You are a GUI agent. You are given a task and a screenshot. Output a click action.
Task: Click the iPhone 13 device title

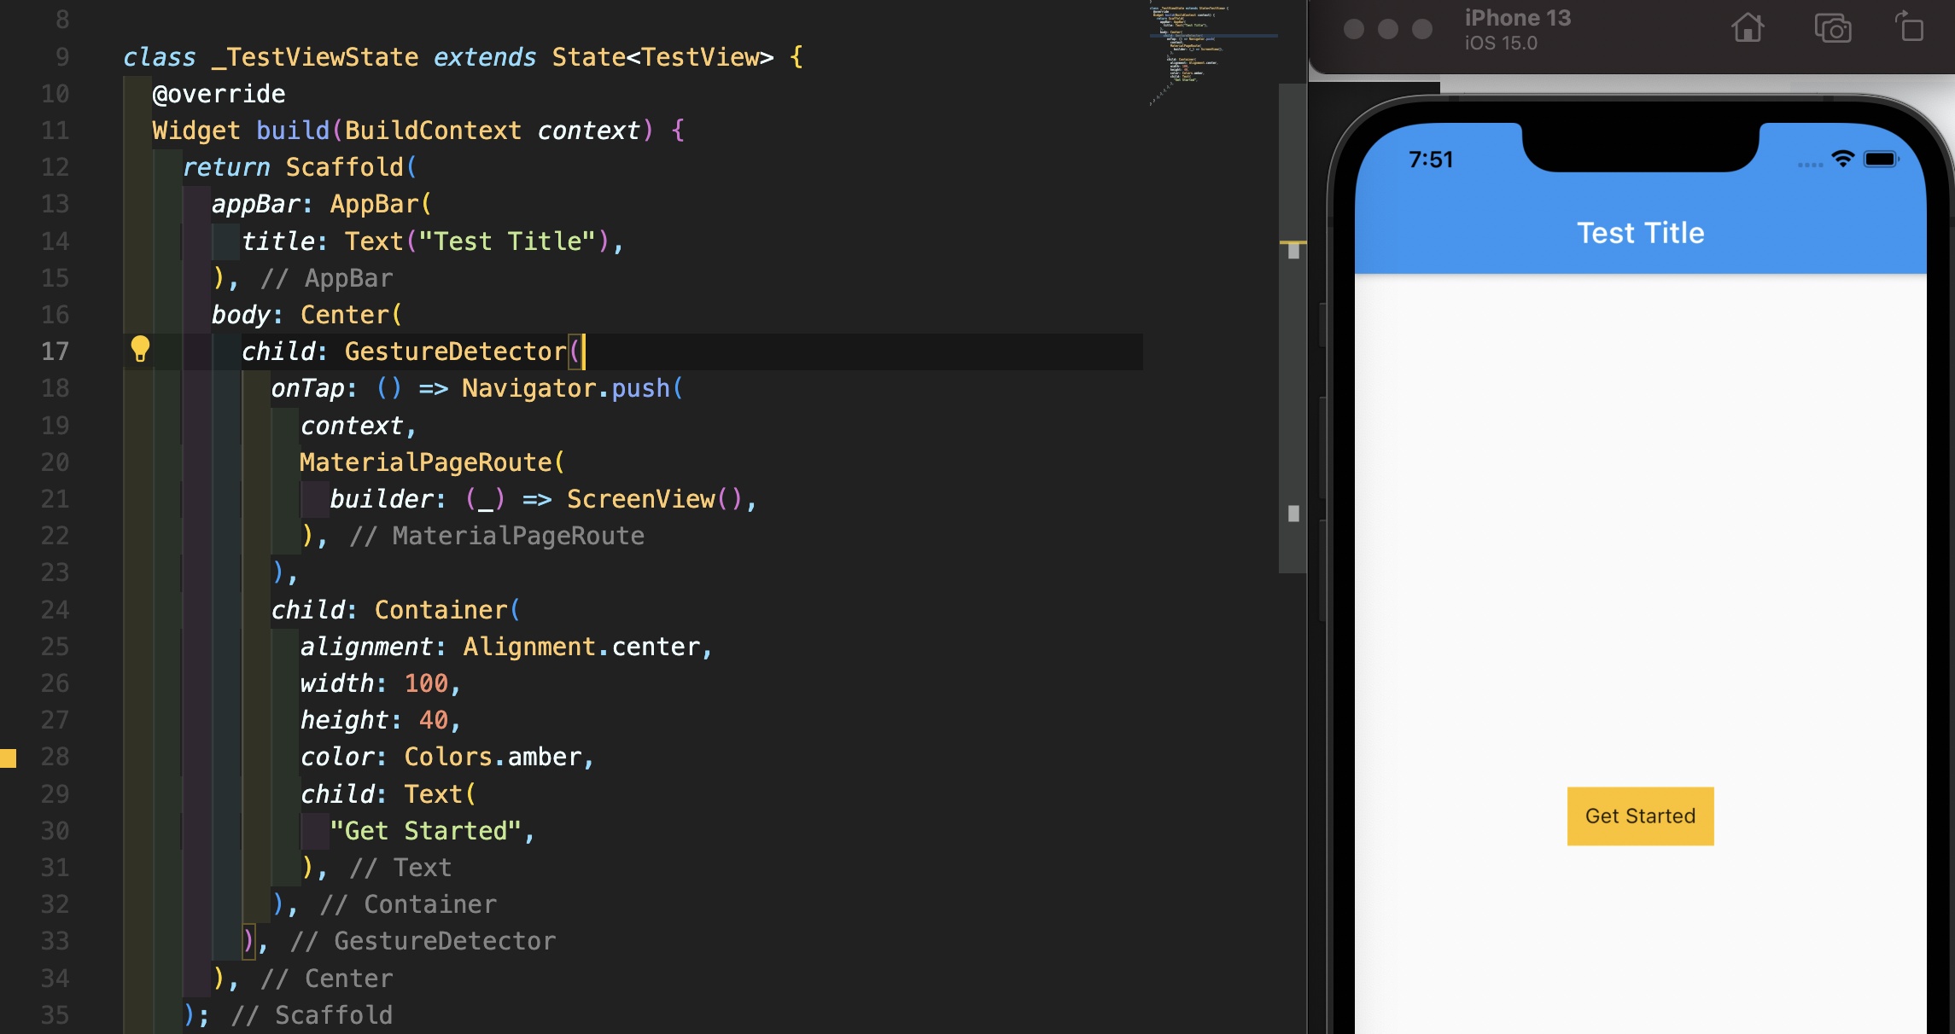pyautogui.click(x=1517, y=18)
